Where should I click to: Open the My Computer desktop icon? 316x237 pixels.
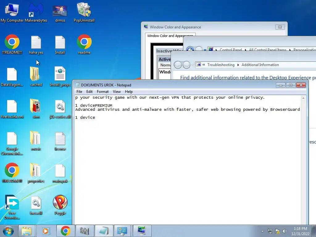point(12,12)
